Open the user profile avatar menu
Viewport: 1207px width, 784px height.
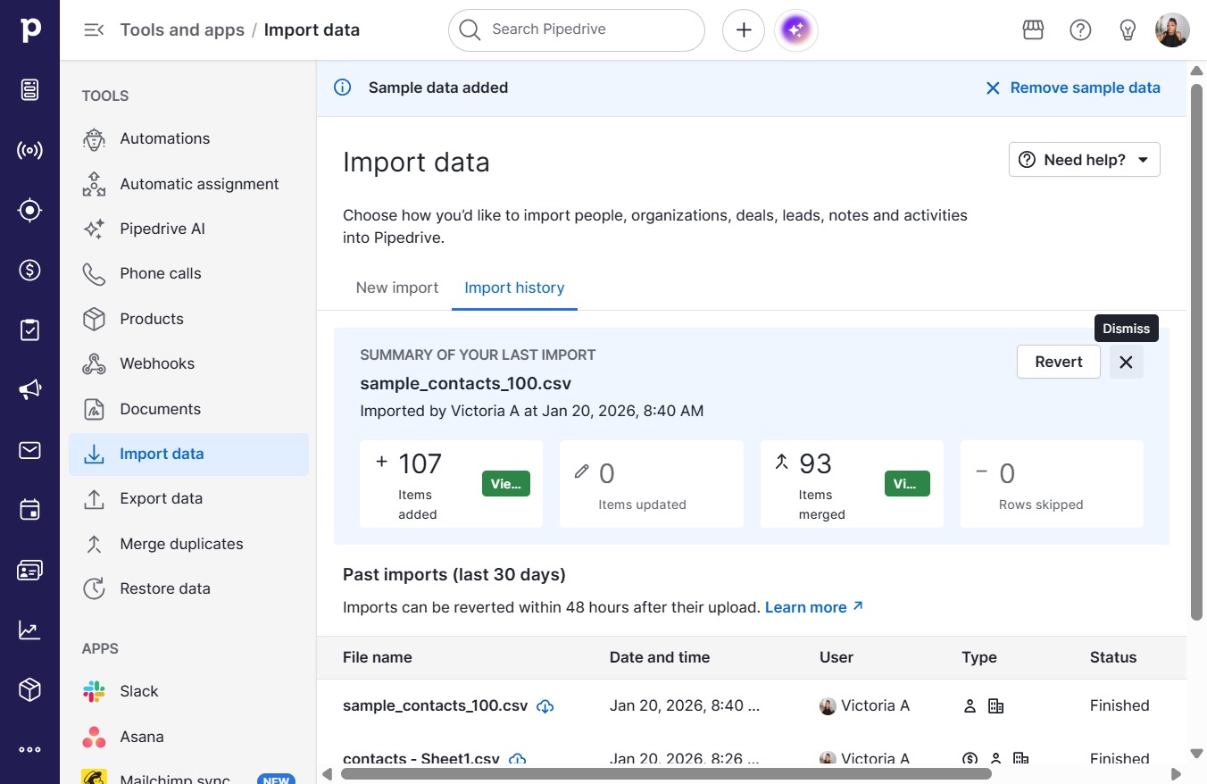(1172, 30)
